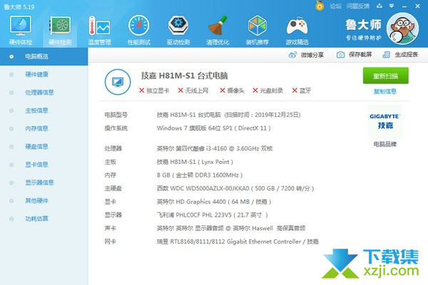Open 问题反馈 feedback link
Image resolution: width=428 pixels, height=285 pixels.
click(x=358, y=6)
